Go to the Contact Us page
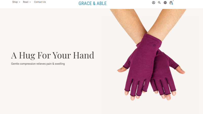The width and height of the screenshot is (203, 114). [40, 2]
